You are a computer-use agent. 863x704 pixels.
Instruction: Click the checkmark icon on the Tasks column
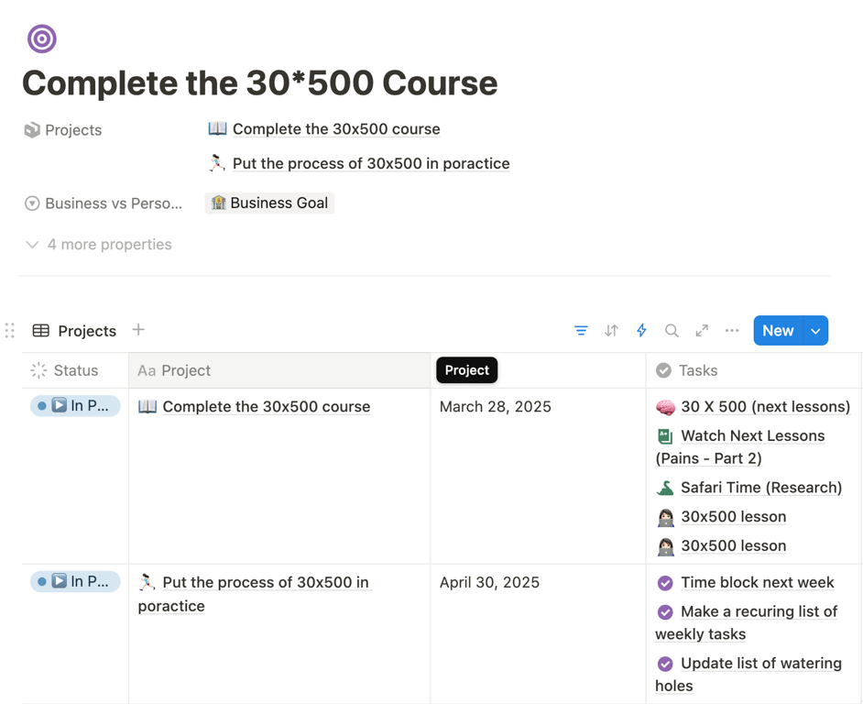point(661,370)
